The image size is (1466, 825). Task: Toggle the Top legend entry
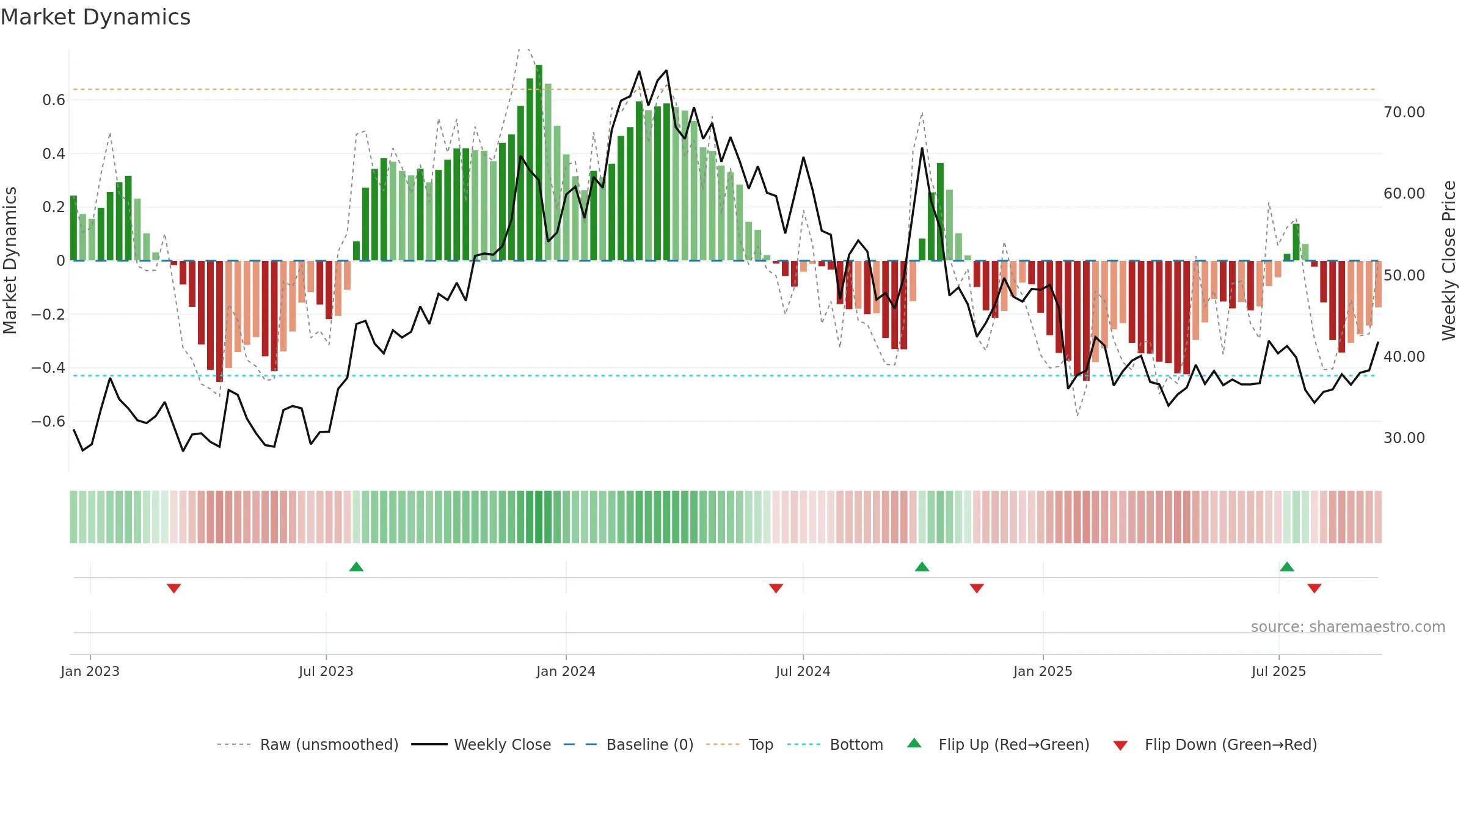(x=740, y=744)
